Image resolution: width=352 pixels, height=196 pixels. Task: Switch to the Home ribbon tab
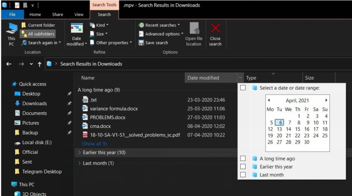tap(35, 14)
